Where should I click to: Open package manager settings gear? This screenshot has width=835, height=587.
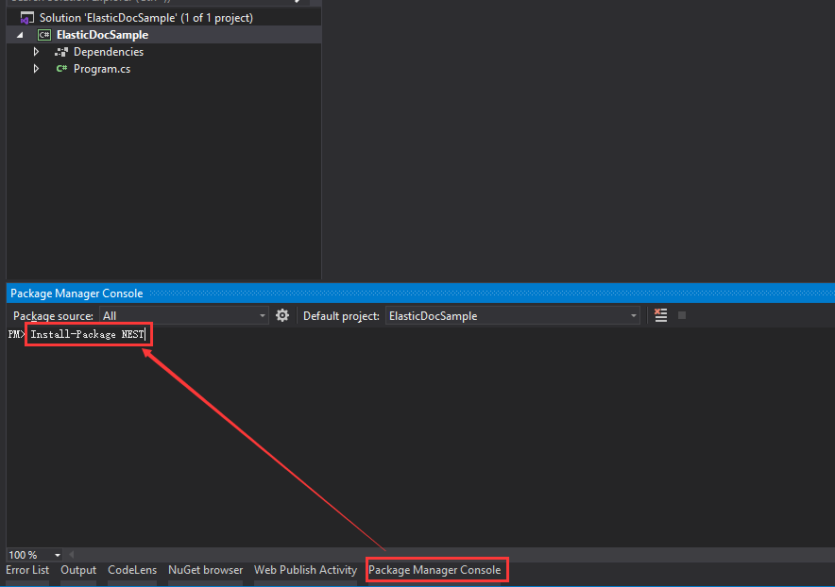(282, 315)
